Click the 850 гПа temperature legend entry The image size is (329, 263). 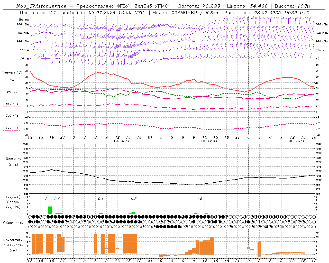(x=12, y=104)
